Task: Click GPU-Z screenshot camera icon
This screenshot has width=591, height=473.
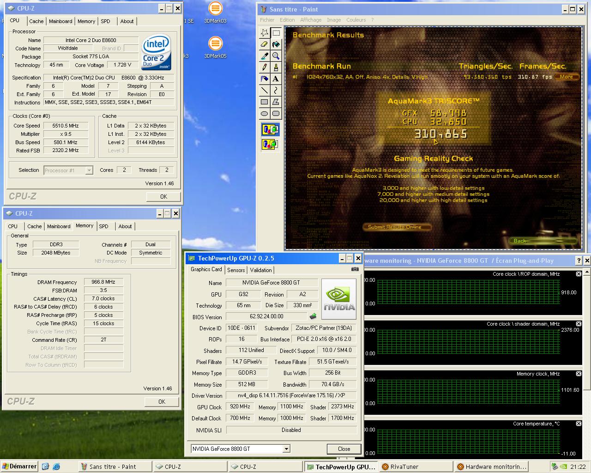Action: pos(355,269)
